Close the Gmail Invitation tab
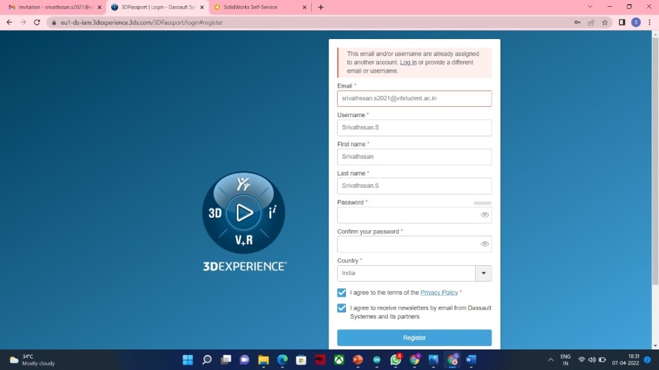659x370 pixels. pyautogui.click(x=100, y=7)
